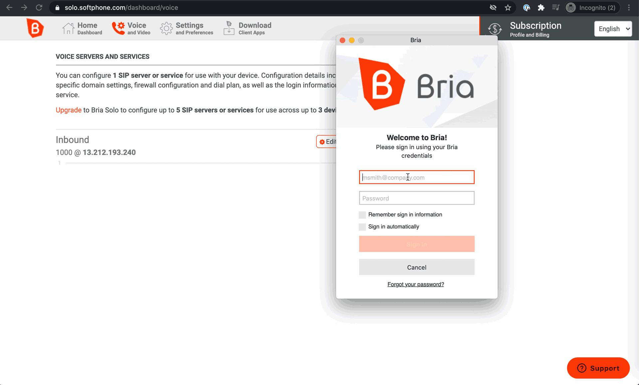
Task: Enable Remember sign in information
Action: point(362,214)
